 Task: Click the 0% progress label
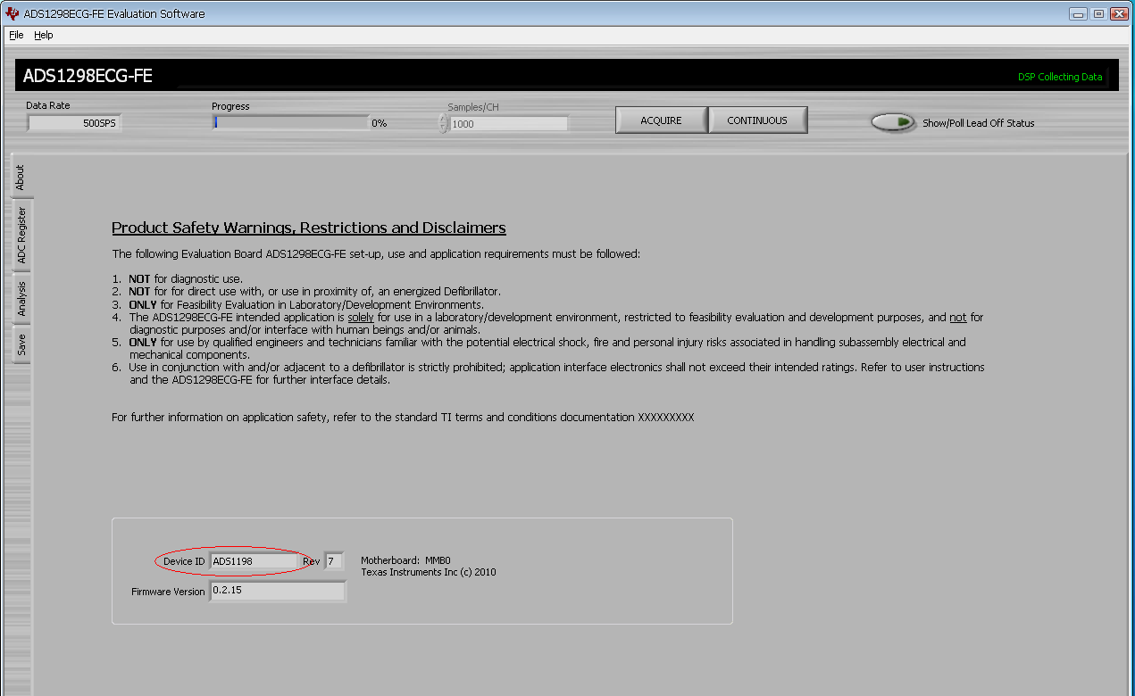pos(380,123)
